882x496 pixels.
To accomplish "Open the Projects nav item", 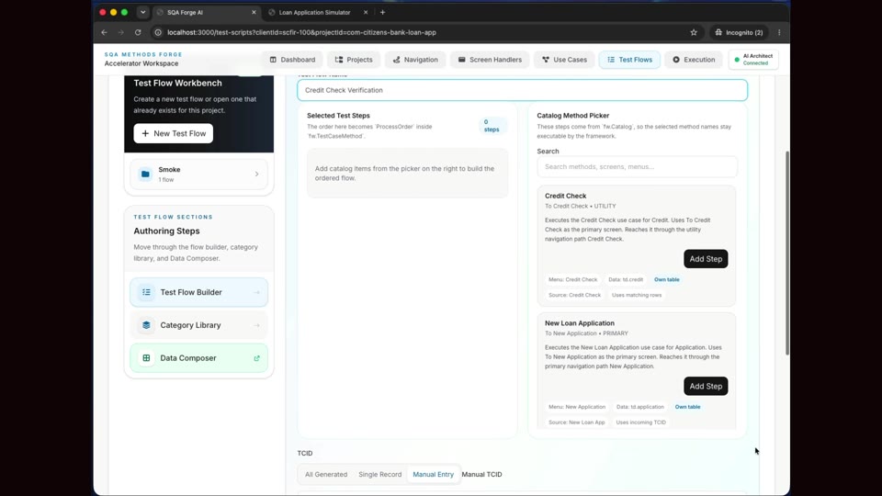I will click(353, 60).
